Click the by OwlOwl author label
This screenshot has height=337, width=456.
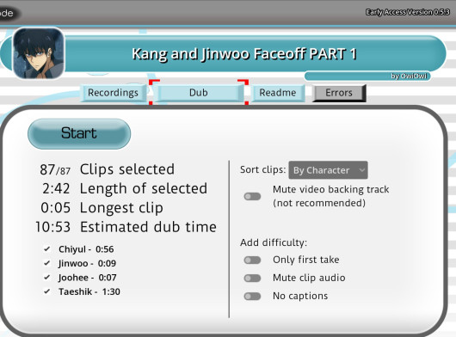point(409,77)
